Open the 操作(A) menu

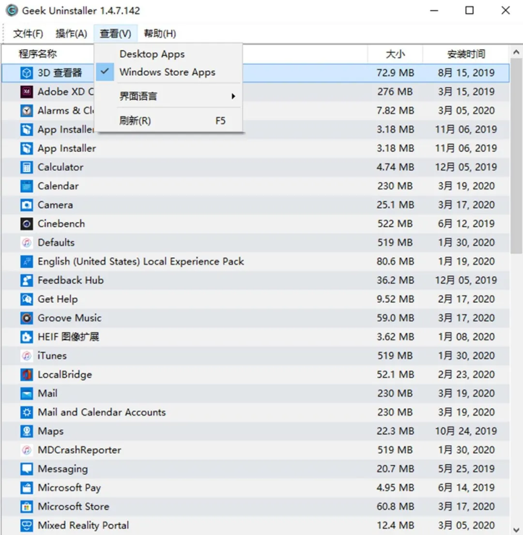point(71,33)
